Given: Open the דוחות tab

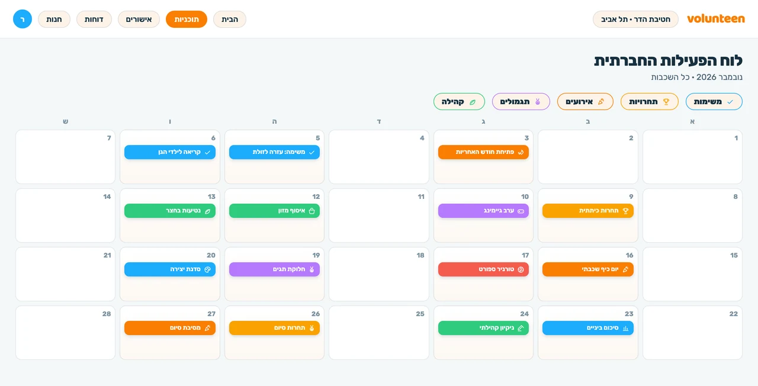Looking at the screenshot, I should click(x=94, y=19).
